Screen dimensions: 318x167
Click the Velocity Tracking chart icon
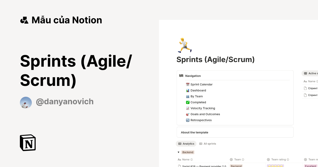[x=188, y=108]
